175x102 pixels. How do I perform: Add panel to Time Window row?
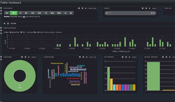(1, 13)
